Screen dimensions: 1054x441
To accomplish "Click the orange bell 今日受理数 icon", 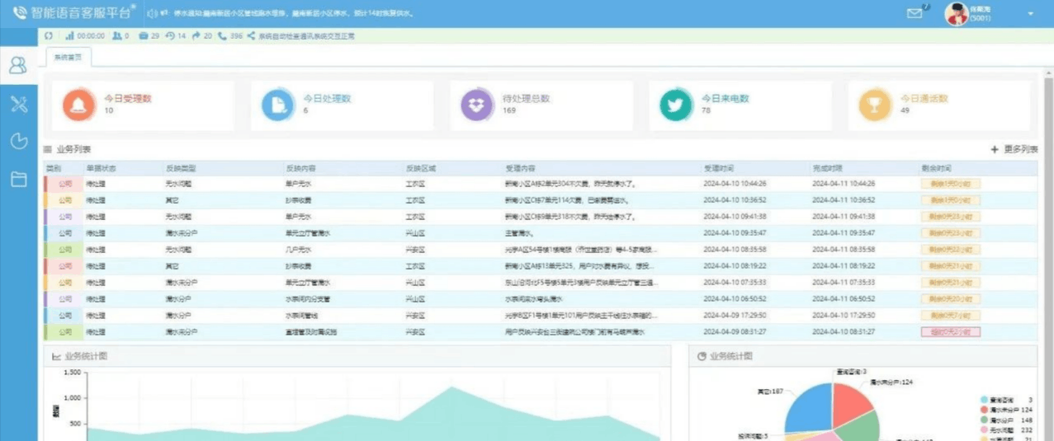I will pyautogui.click(x=79, y=105).
